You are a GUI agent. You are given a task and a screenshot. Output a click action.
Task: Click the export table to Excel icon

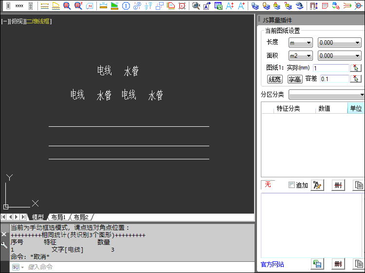[219, 6]
